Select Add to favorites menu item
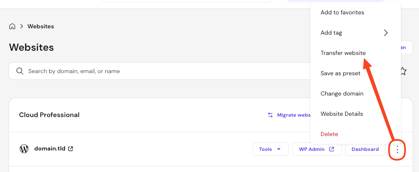The width and height of the screenshot is (419, 172). coord(342,12)
